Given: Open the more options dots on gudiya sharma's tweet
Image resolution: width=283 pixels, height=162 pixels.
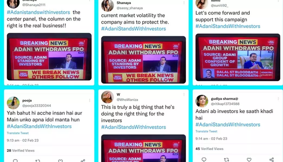Looking at the screenshot, I should (278, 99).
